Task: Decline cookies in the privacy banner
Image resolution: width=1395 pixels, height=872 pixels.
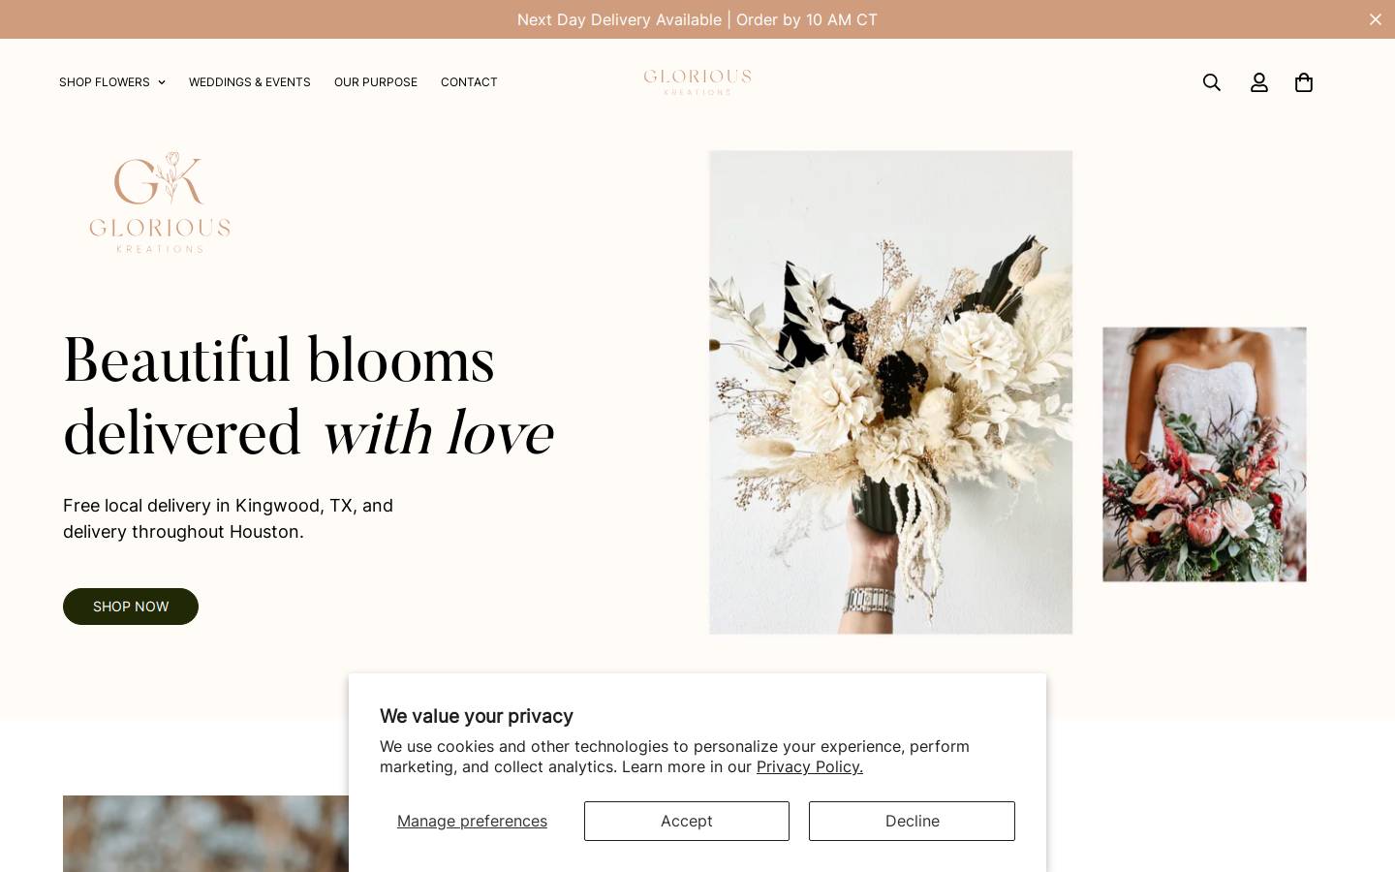Action: (x=912, y=821)
